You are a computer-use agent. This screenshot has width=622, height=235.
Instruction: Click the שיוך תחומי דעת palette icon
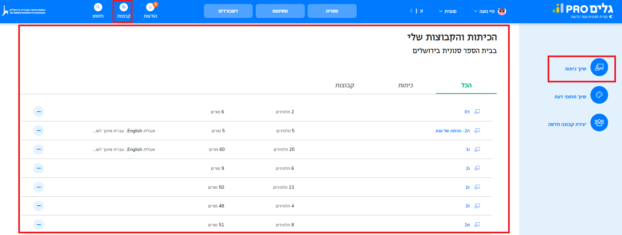pyautogui.click(x=599, y=95)
